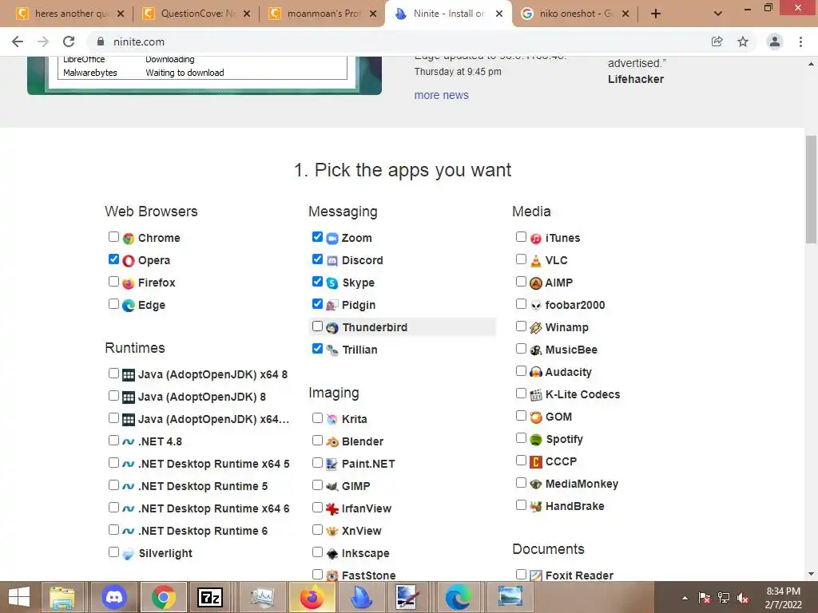Image resolution: width=818 pixels, height=613 pixels.
Task: Click the iTunes icon
Action: pyautogui.click(x=536, y=238)
